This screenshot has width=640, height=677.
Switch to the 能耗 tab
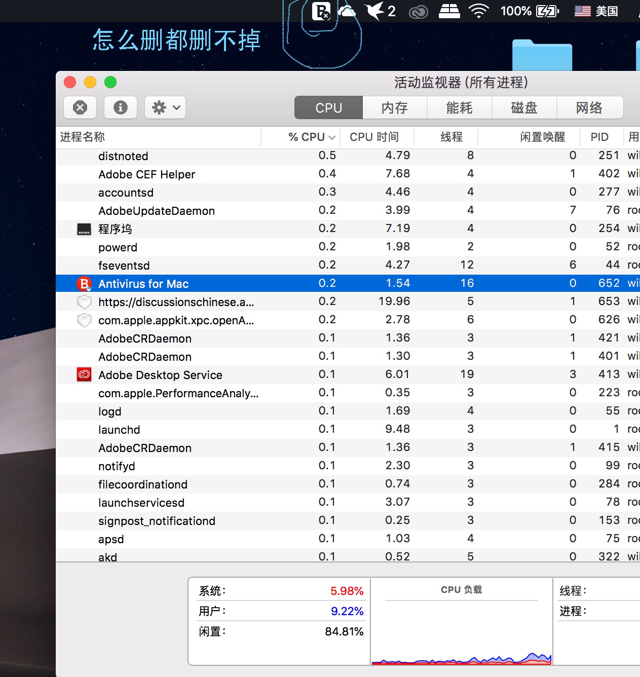pos(459,107)
